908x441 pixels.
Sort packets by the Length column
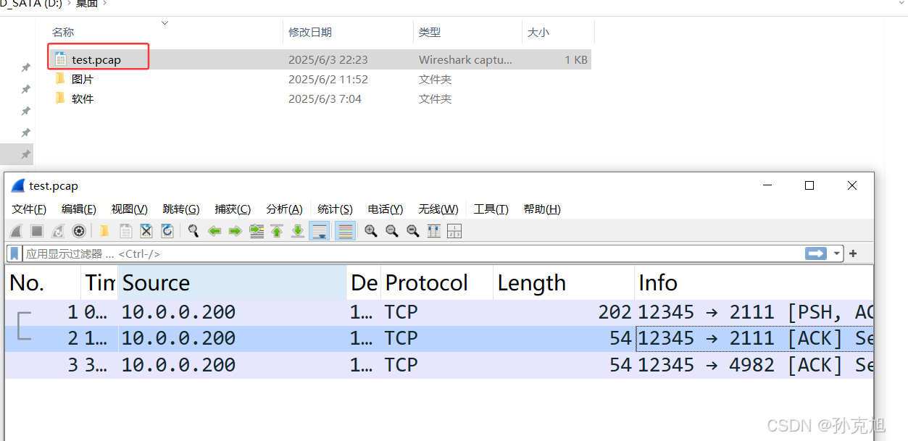coord(563,282)
